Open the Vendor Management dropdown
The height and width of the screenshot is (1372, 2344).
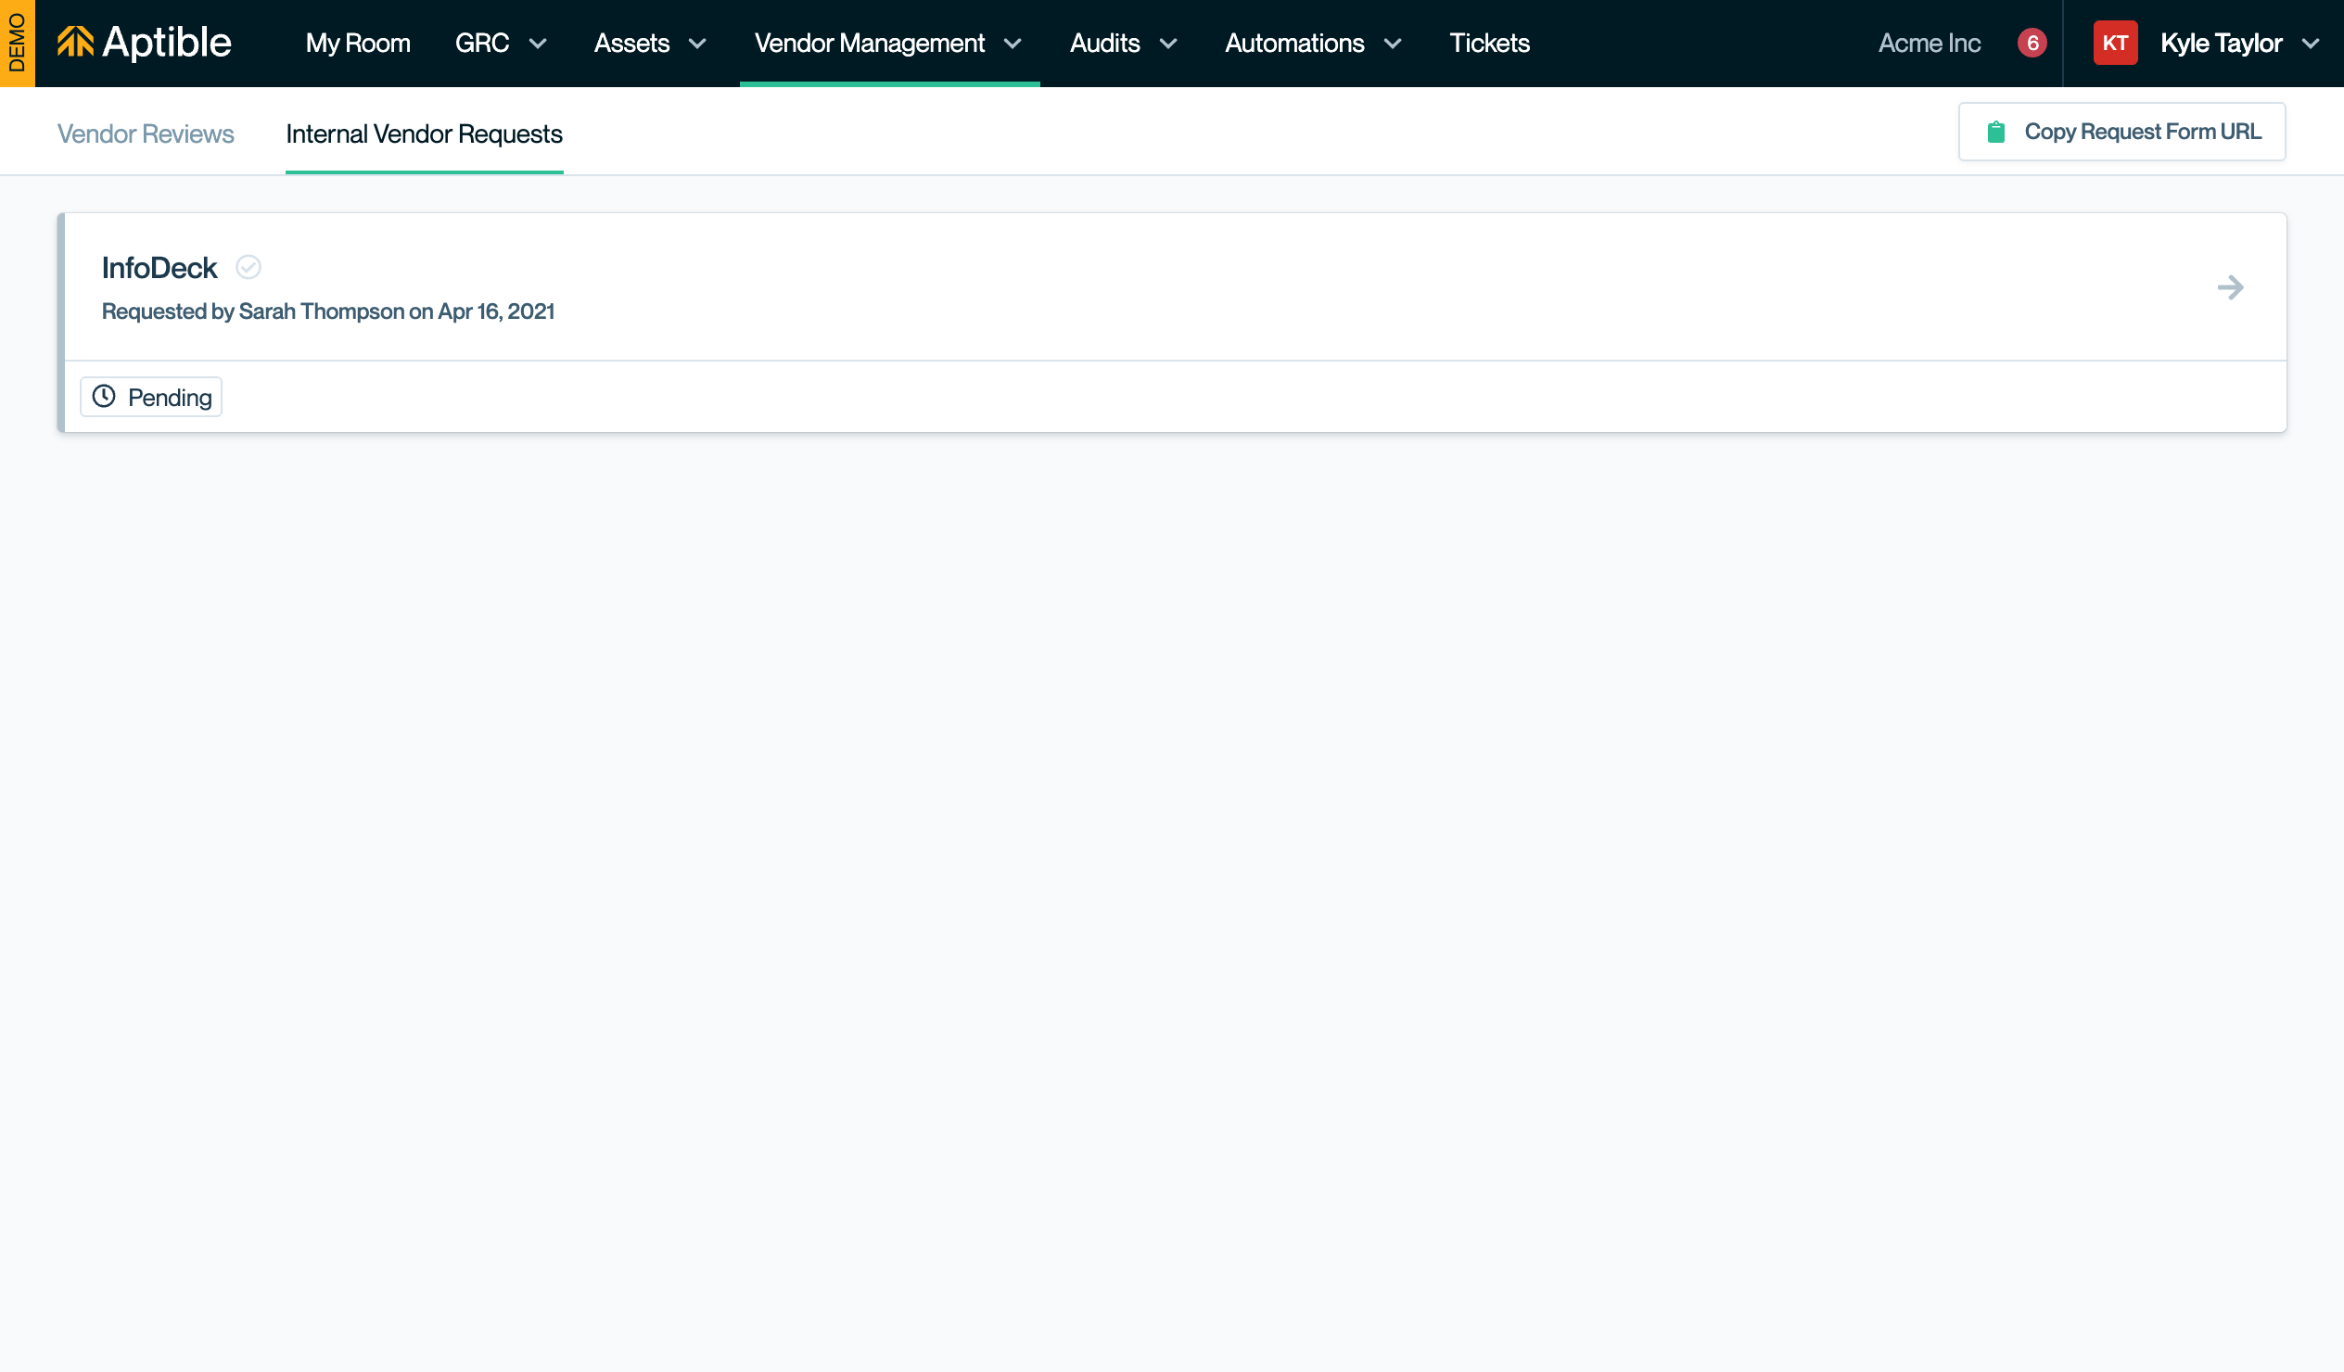click(x=888, y=43)
